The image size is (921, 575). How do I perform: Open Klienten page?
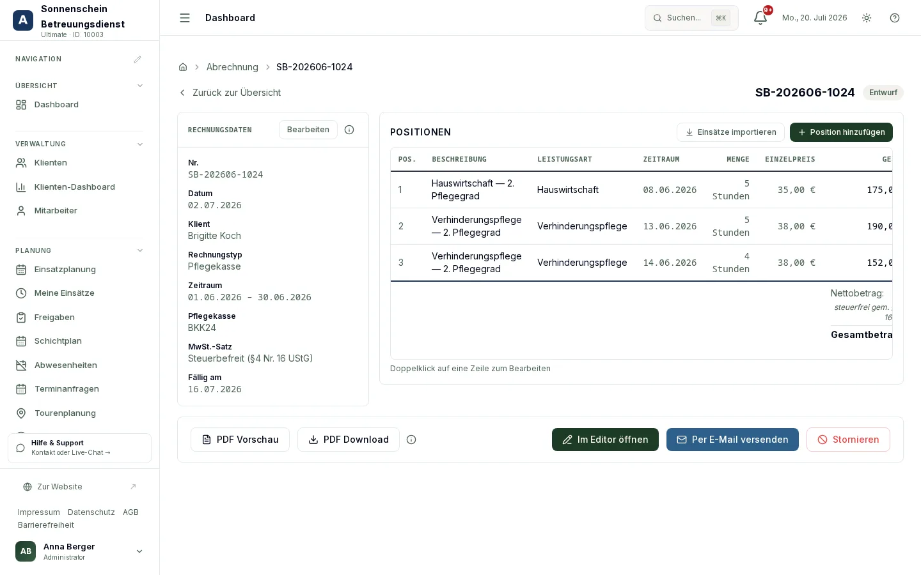click(79, 163)
